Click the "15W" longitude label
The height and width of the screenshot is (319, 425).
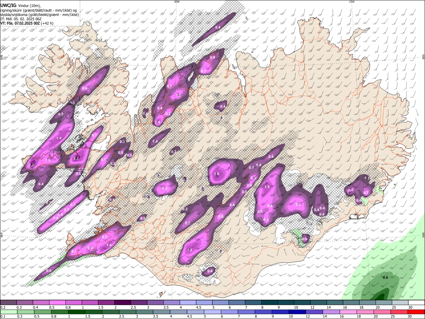coord(352,2)
